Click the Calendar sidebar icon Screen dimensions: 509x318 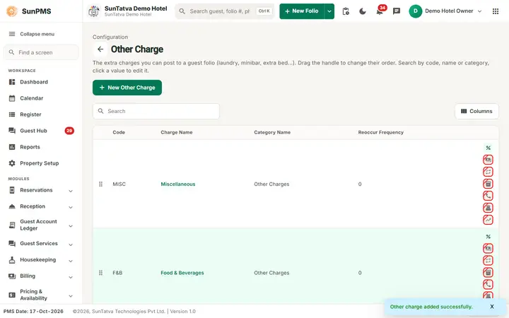pyautogui.click(x=12, y=98)
